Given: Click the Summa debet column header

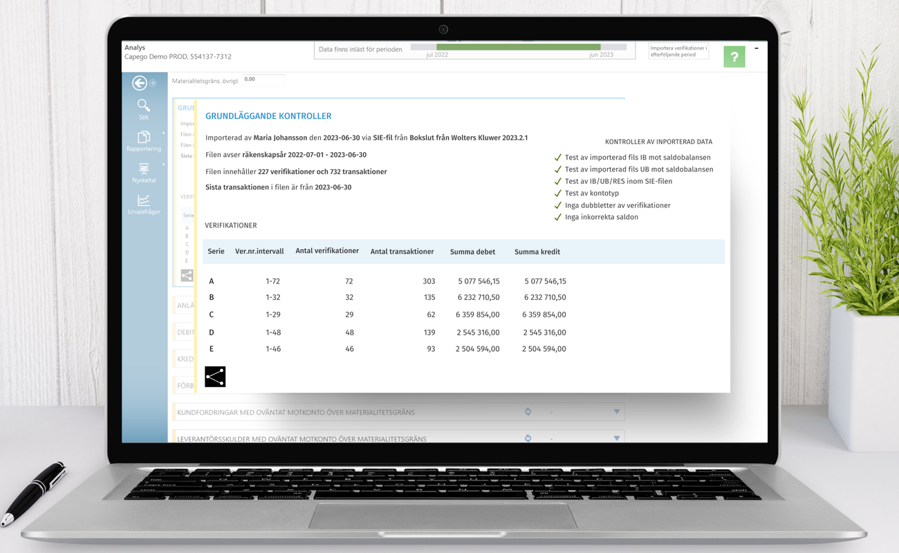Looking at the screenshot, I should [x=472, y=252].
